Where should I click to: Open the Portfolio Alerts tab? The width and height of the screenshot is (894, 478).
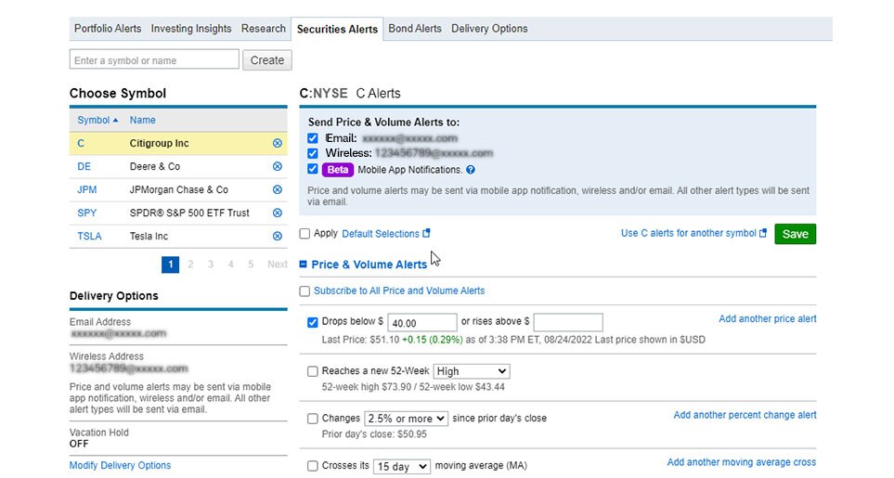tap(108, 29)
